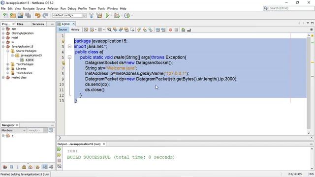The width and height of the screenshot is (315, 177).
Task: Expand the Test Packages node
Action: point(8,64)
